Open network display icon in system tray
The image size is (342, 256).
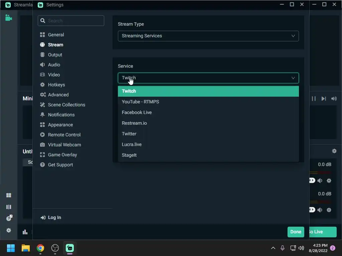coord(293,248)
